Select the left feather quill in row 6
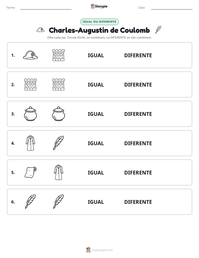Screen dimensions: 199x258 30,202
